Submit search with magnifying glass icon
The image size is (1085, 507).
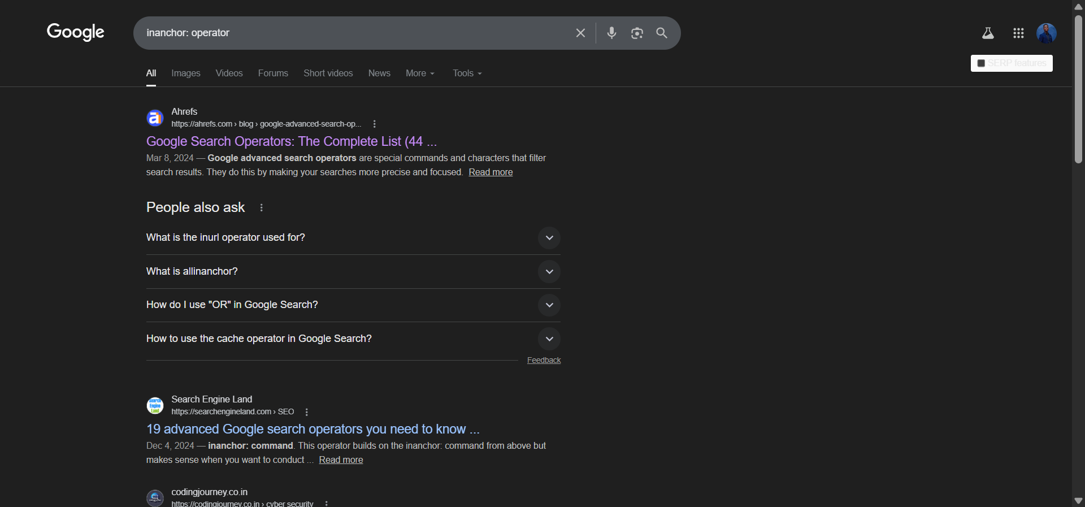coord(662,33)
